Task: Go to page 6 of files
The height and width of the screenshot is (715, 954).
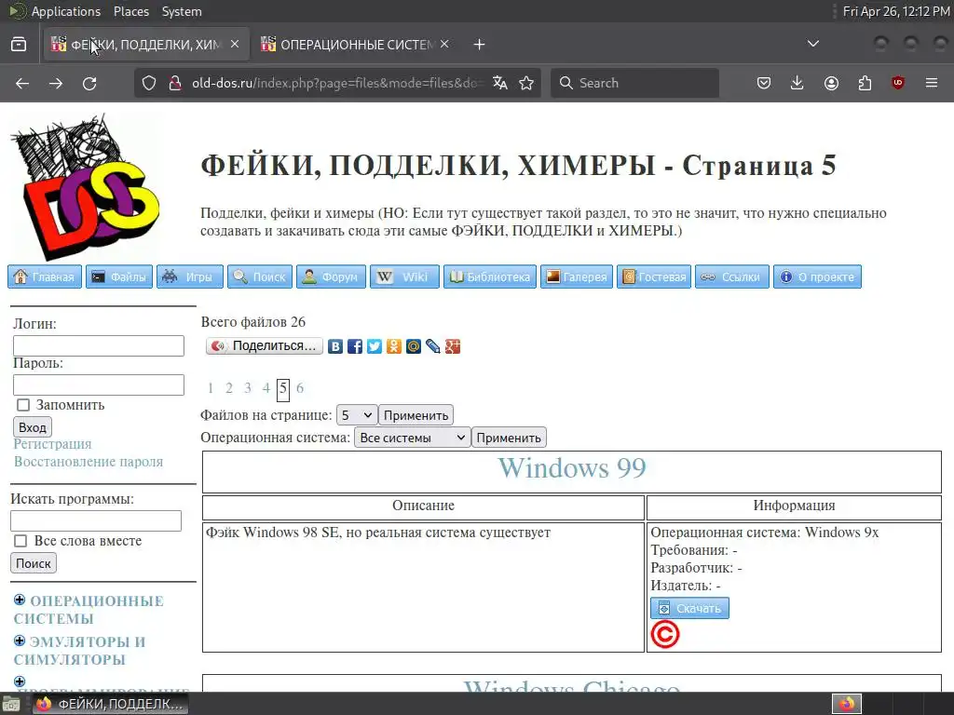Action: click(x=300, y=388)
